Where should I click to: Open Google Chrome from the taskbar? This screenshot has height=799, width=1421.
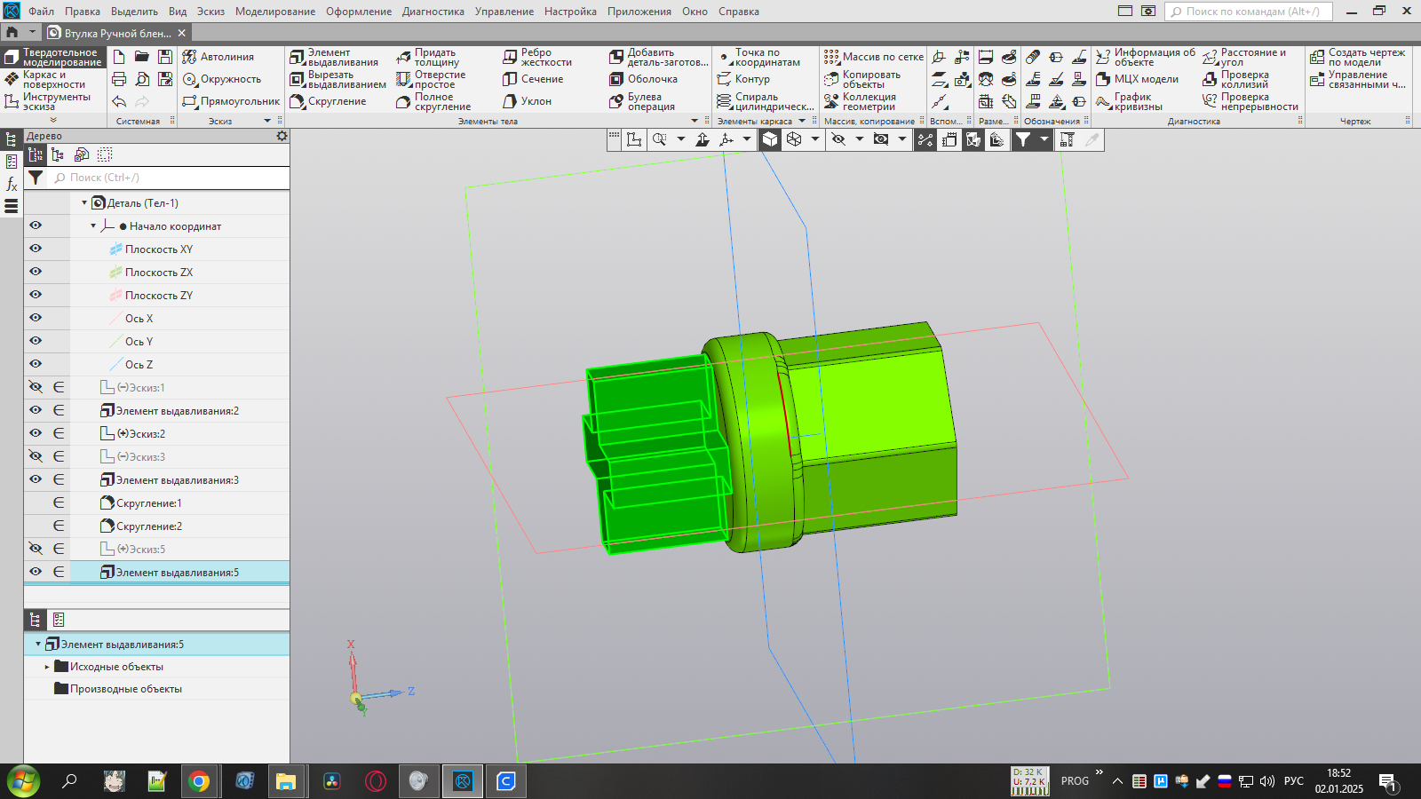coord(199,781)
